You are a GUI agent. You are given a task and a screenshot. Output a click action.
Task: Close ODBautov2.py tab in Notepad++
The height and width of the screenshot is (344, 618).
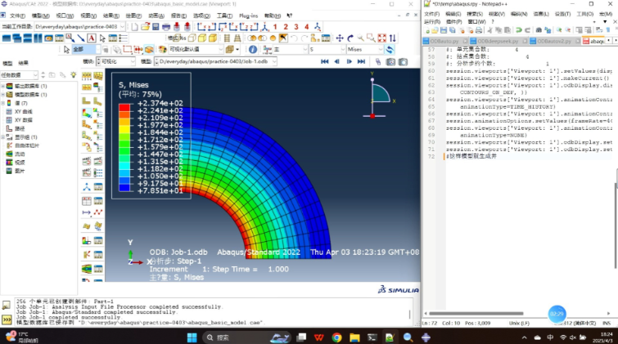[578, 41]
